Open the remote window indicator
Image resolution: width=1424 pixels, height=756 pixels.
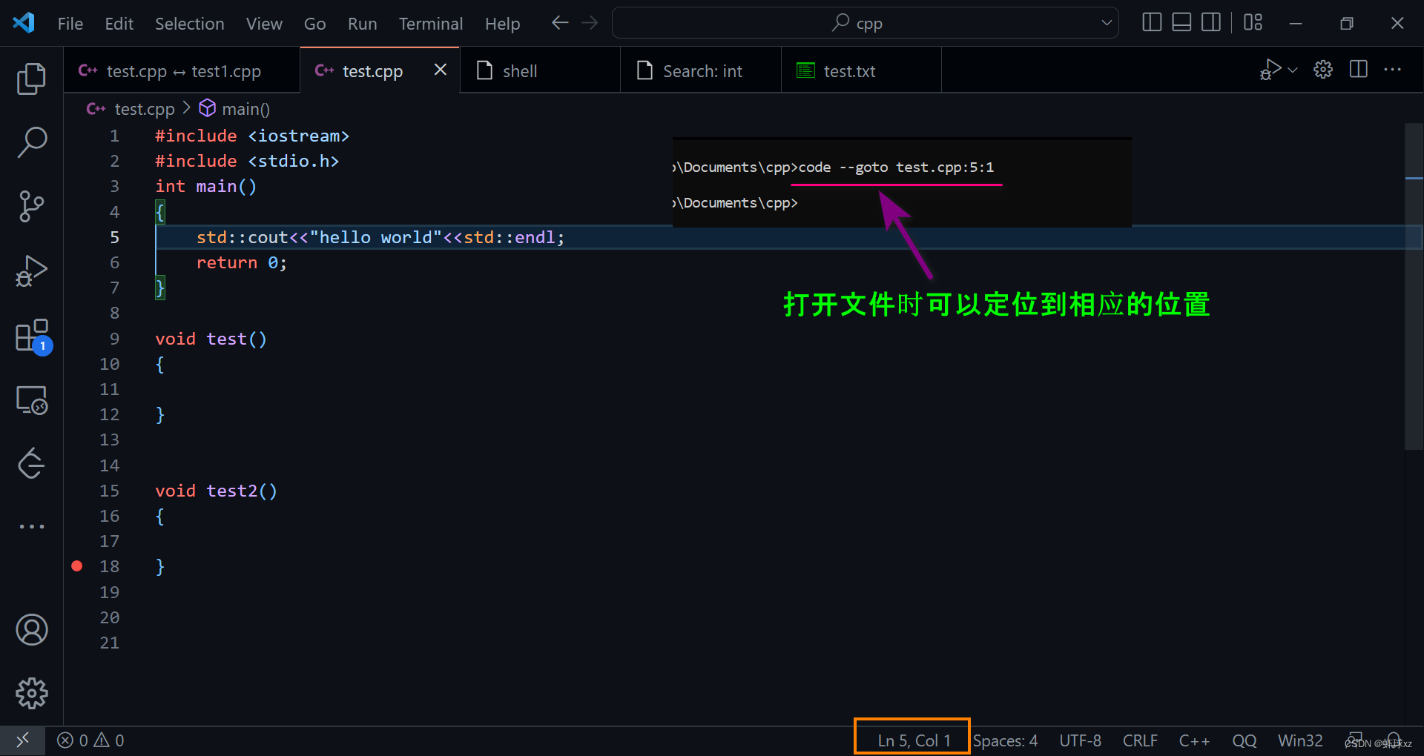coord(22,740)
